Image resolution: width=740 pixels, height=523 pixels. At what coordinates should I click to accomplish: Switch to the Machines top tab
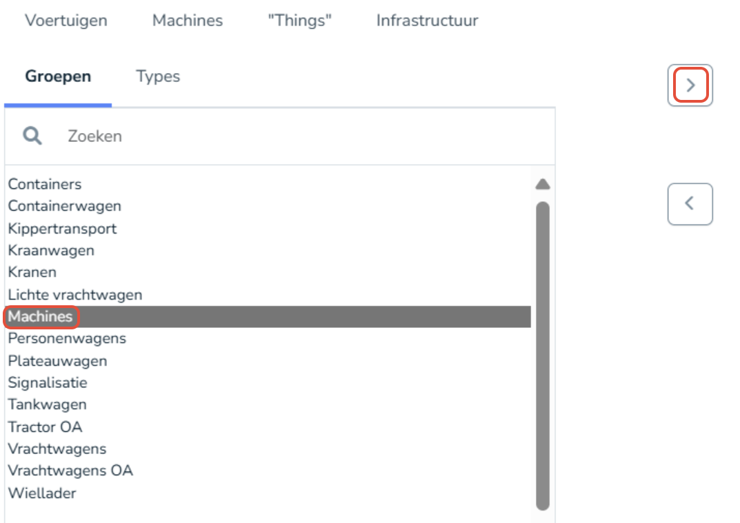[x=188, y=20]
